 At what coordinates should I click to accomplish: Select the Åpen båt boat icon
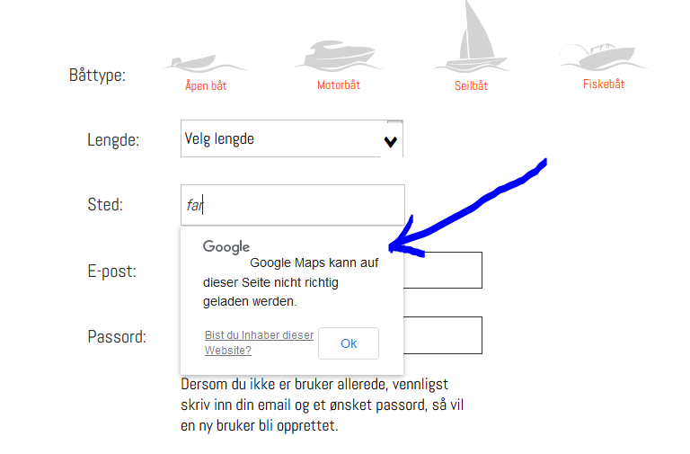[x=205, y=64]
